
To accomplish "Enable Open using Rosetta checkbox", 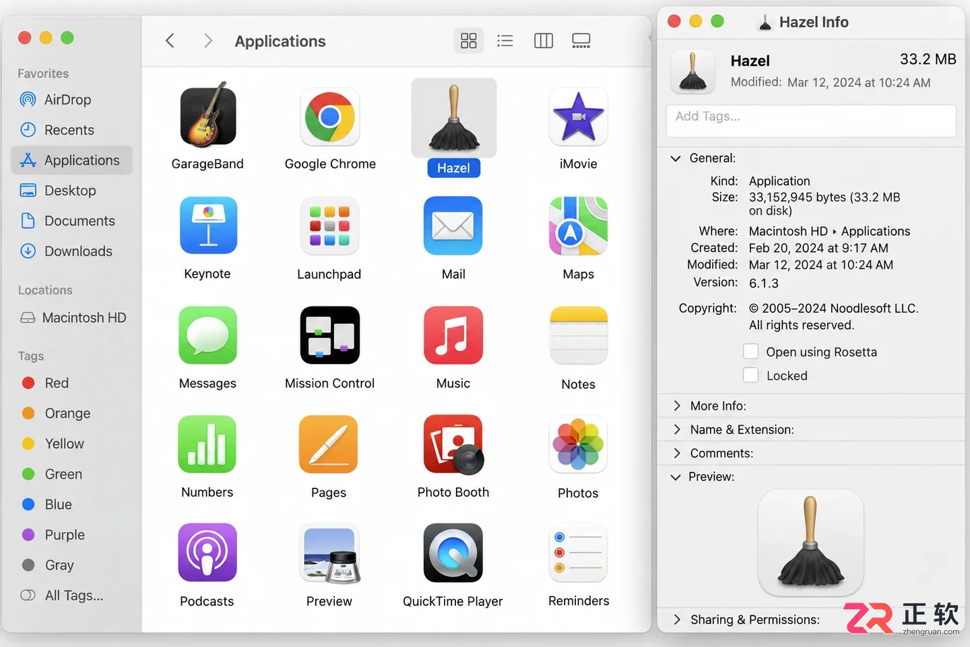I will (750, 352).
